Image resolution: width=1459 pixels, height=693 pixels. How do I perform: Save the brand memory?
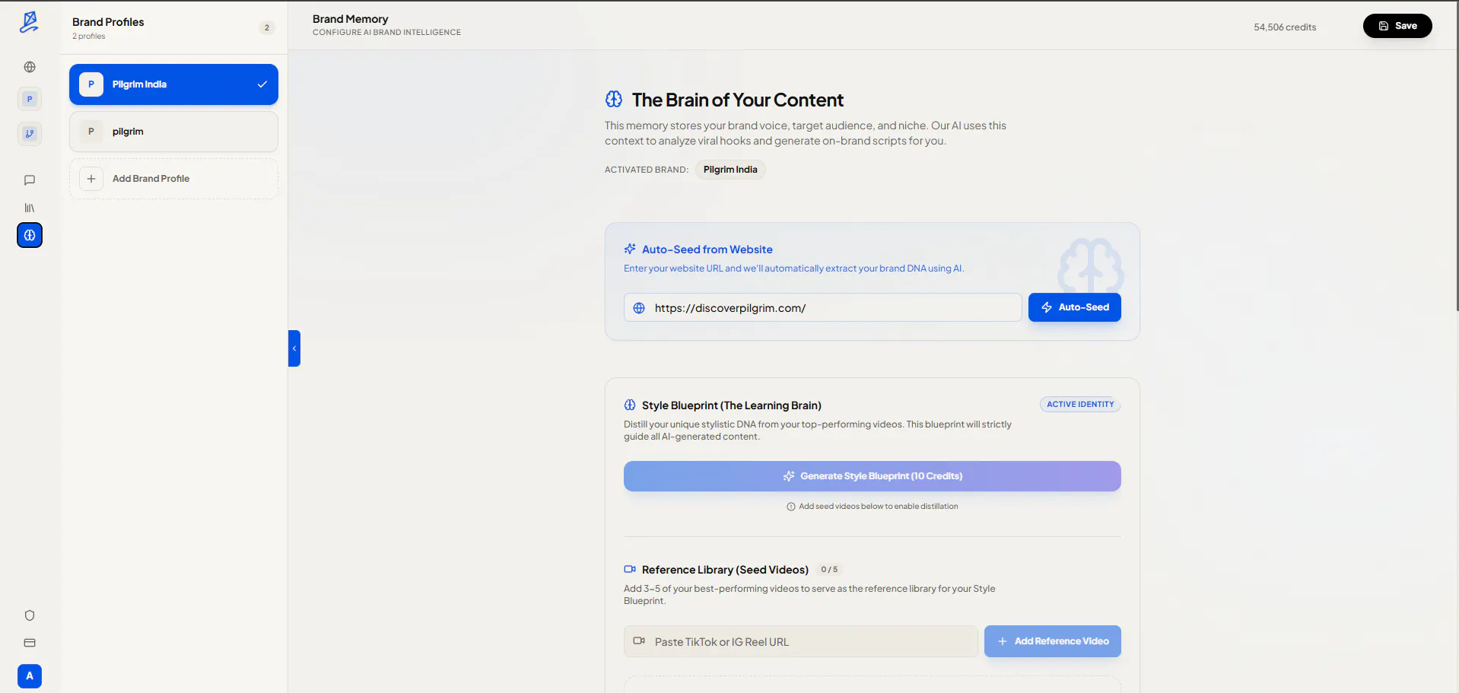coord(1397,26)
